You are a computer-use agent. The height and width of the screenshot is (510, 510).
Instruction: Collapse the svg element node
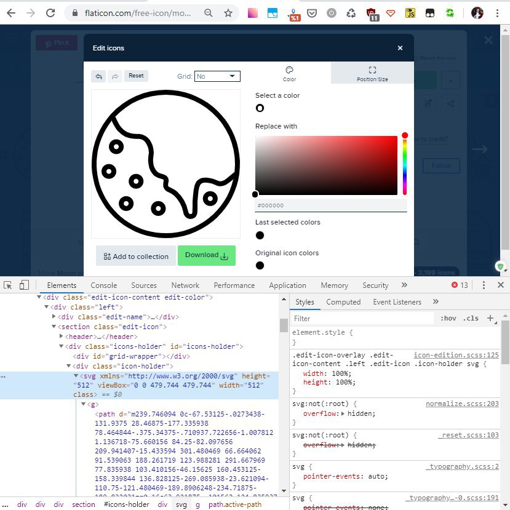coord(76,376)
